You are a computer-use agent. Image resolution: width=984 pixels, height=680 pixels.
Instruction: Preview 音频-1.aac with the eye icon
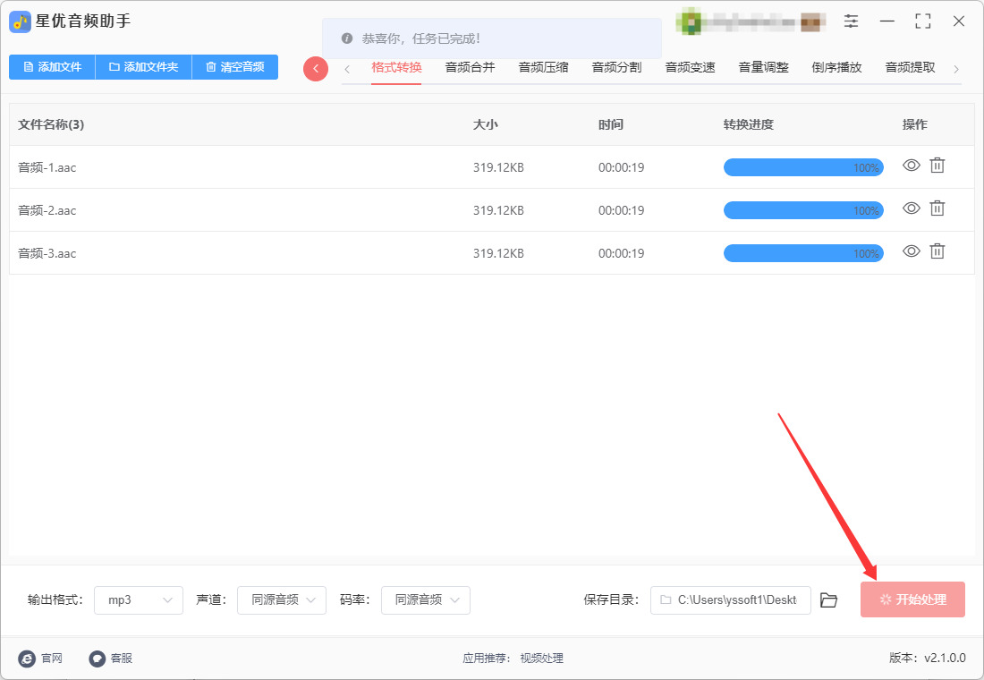click(912, 166)
